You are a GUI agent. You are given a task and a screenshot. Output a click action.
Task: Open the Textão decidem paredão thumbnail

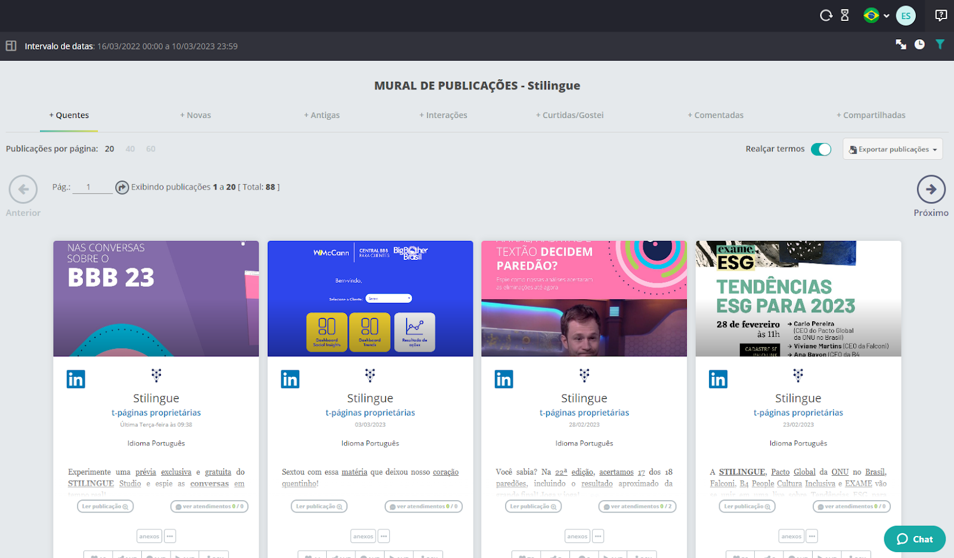pyautogui.click(x=584, y=299)
